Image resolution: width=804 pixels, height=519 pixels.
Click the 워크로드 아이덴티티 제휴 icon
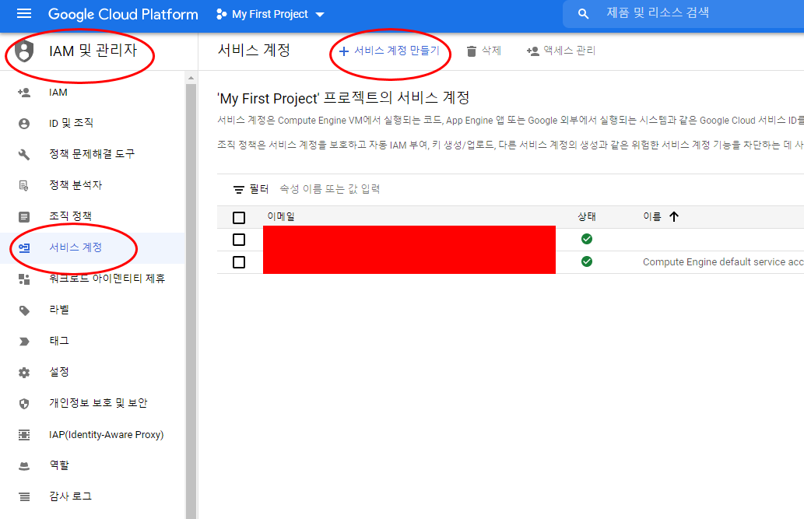24,279
